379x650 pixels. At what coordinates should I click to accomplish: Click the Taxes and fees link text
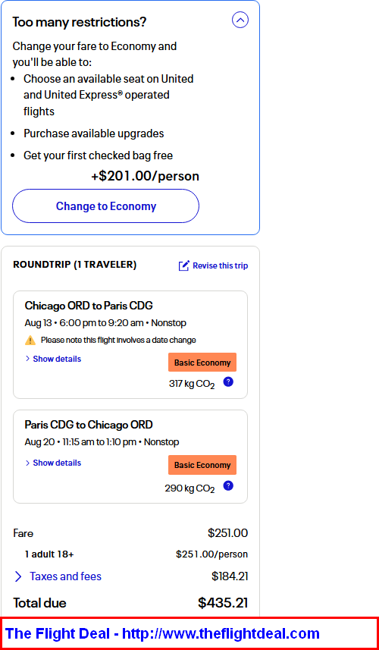pos(65,576)
